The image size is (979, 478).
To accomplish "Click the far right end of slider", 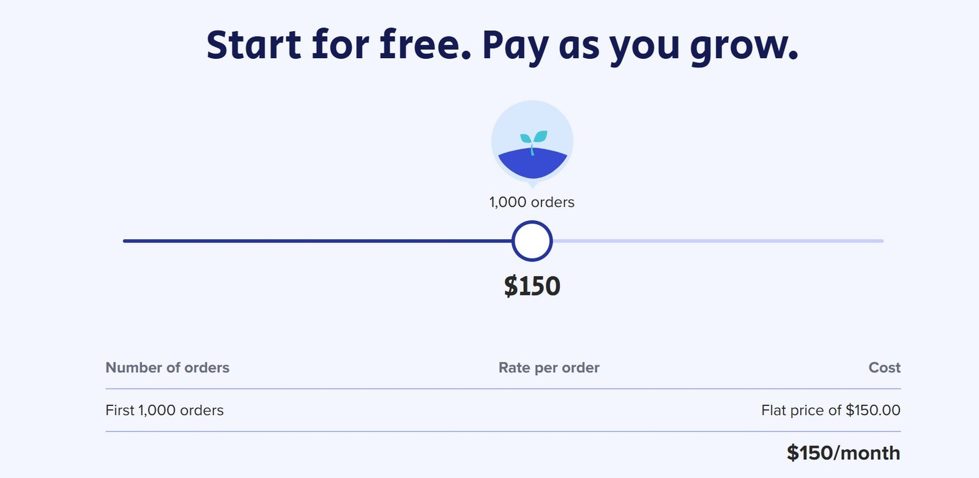I will pyautogui.click(x=882, y=241).
